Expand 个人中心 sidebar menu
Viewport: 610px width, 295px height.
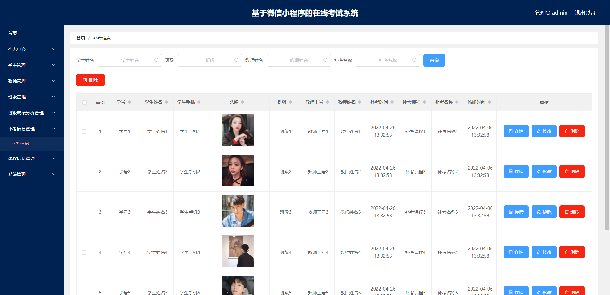click(32, 49)
